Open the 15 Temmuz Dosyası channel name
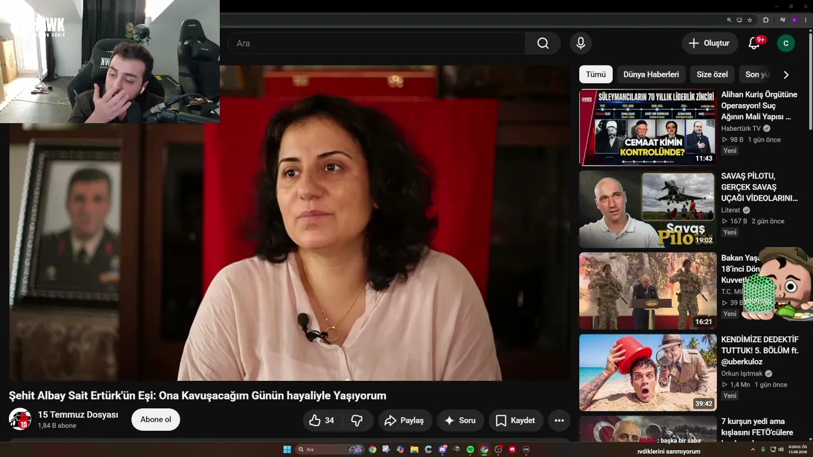 (x=78, y=414)
